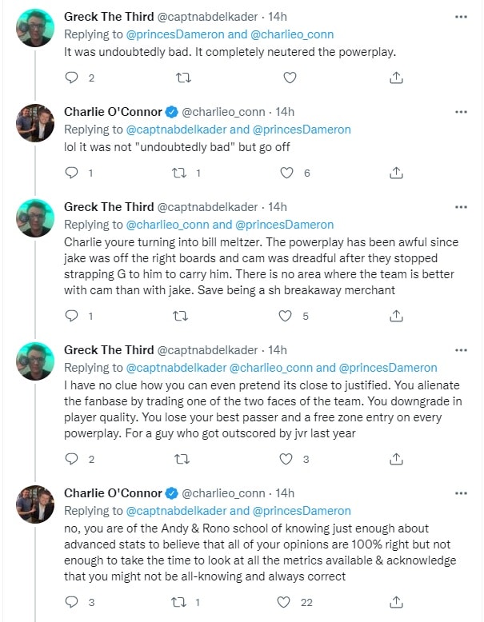484x622 pixels.
Task: Open more menu on Charlie's last tweet
Action: pyautogui.click(x=460, y=493)
